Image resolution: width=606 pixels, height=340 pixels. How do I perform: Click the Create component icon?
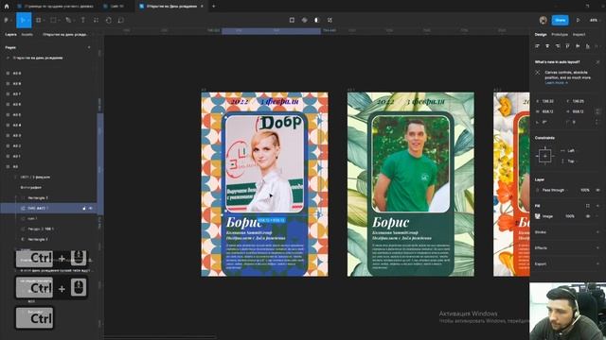point(305,20)
